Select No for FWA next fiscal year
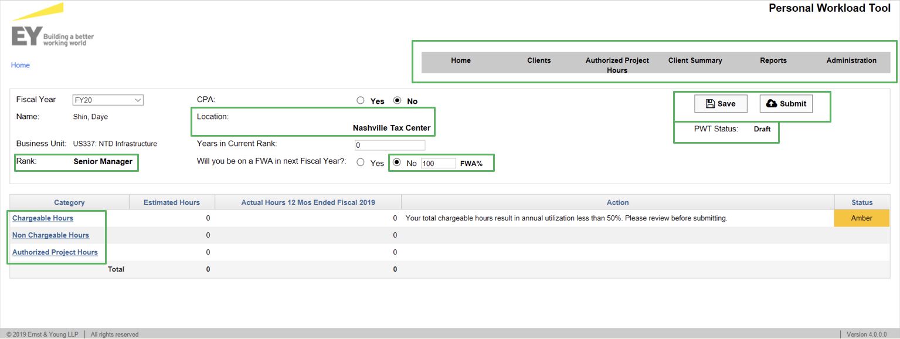900x339 pixels. pyautogui.click(x=397, y=162)
